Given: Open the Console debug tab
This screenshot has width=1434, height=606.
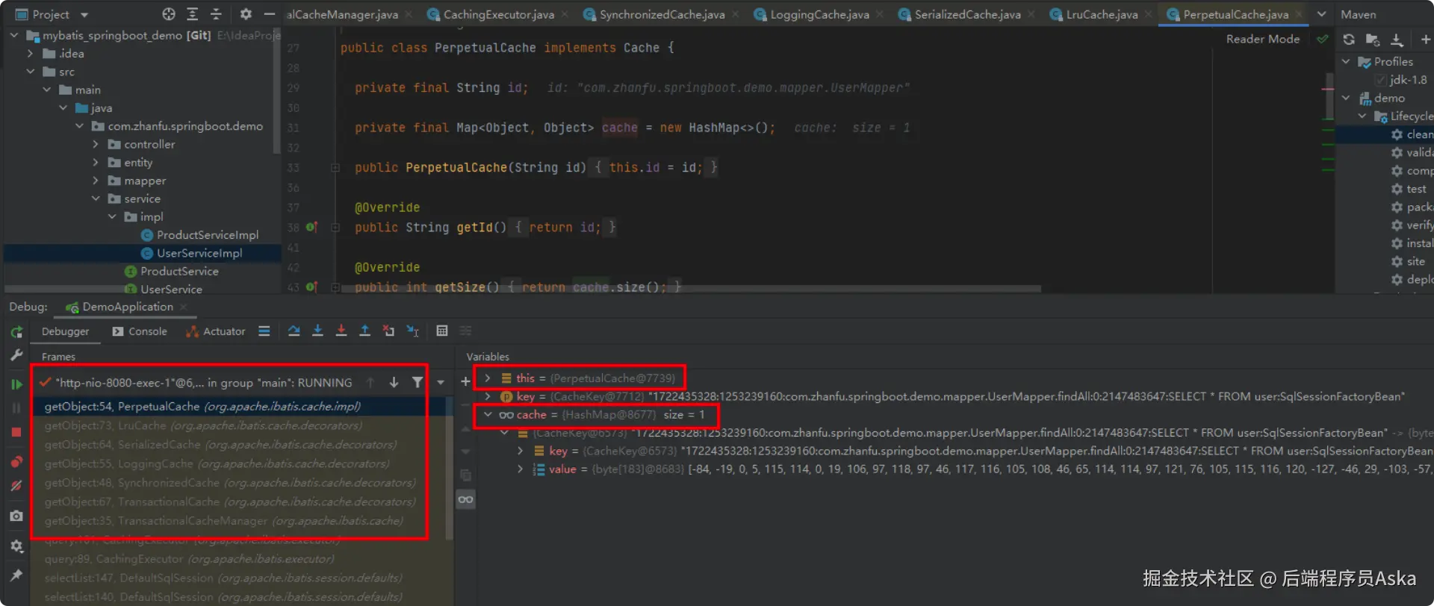Looking at the screenshot, I should point(140,331).
